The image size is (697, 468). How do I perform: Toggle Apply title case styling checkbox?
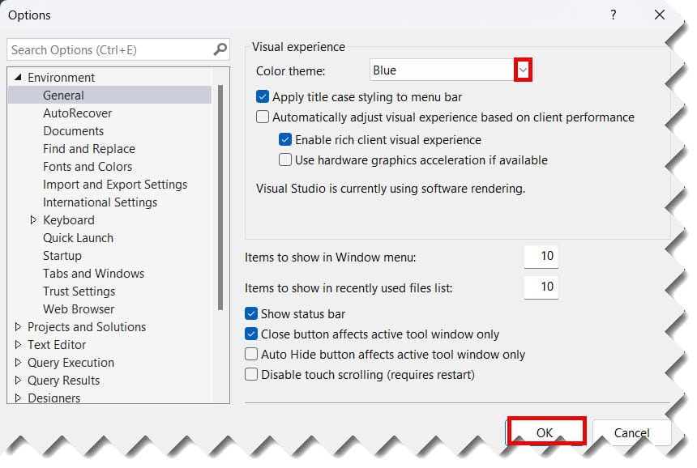point(263,96)
